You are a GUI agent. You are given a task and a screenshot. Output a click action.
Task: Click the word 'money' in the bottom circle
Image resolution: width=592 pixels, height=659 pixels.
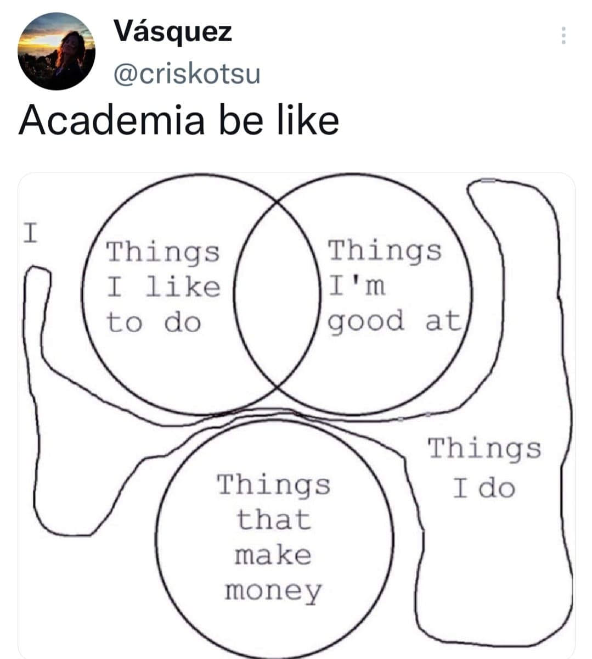(x=273, y=592)
